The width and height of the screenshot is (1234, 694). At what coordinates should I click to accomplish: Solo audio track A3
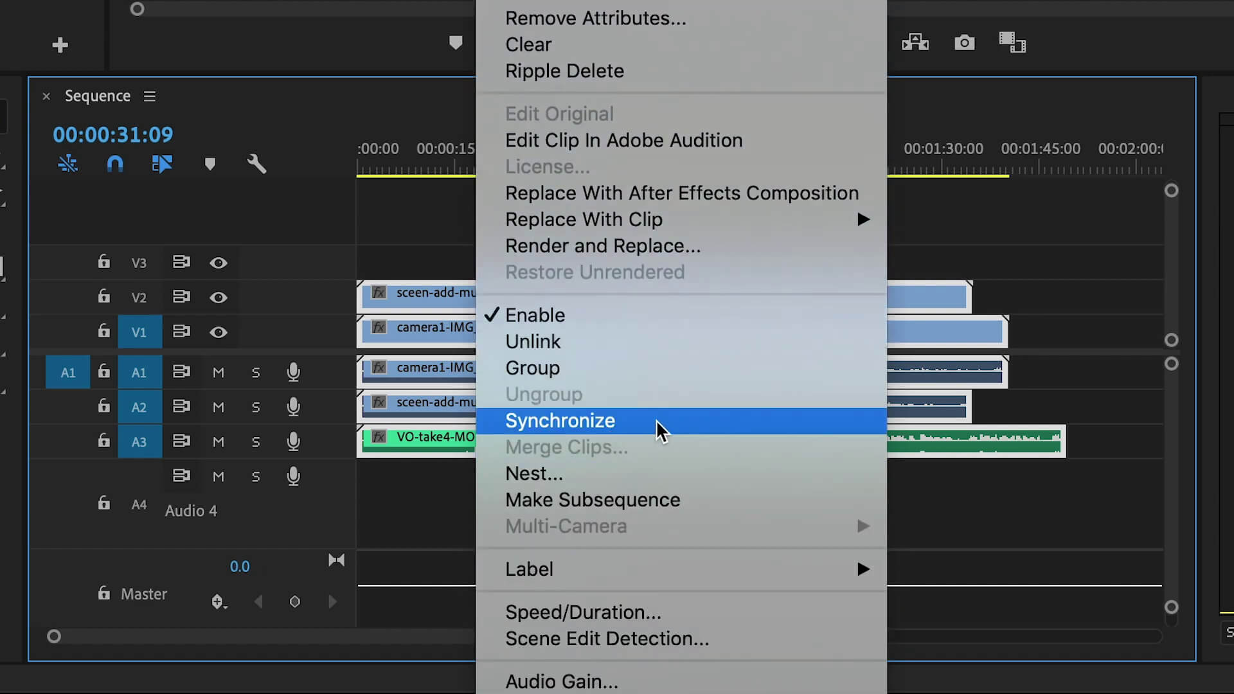pyautogui.click(x=255, y=441)
